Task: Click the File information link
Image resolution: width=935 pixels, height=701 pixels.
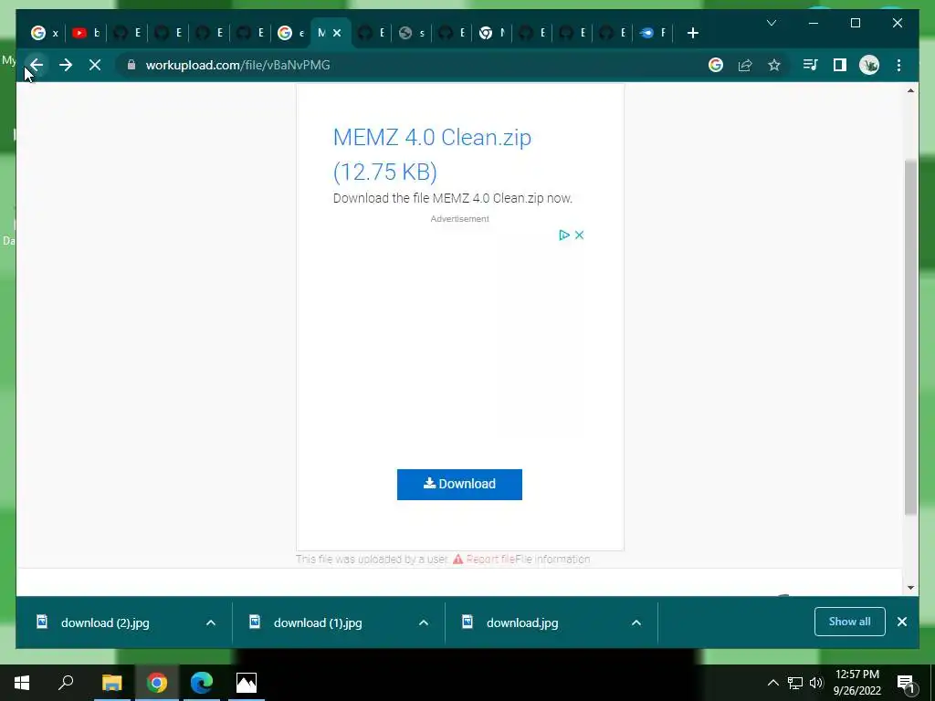Action: click(x=552, y=560)
